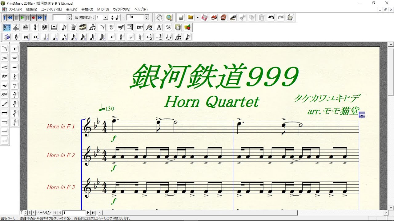The height and width of the screenshot is (221, 394).
Task: Click the tempo field showing 120
Action: pos(135,17)
